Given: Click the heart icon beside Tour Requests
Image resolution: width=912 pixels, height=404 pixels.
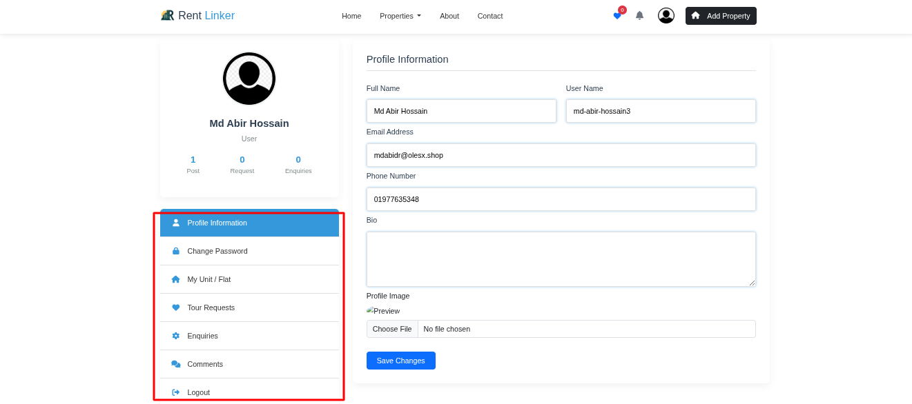Looking at the screenshot, I should pyautogui.click(x=175, y=307).
